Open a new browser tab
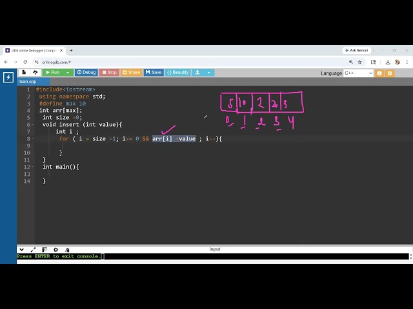Image resolution: width=413 pixels, height=309 pixels. pos(71,50)
